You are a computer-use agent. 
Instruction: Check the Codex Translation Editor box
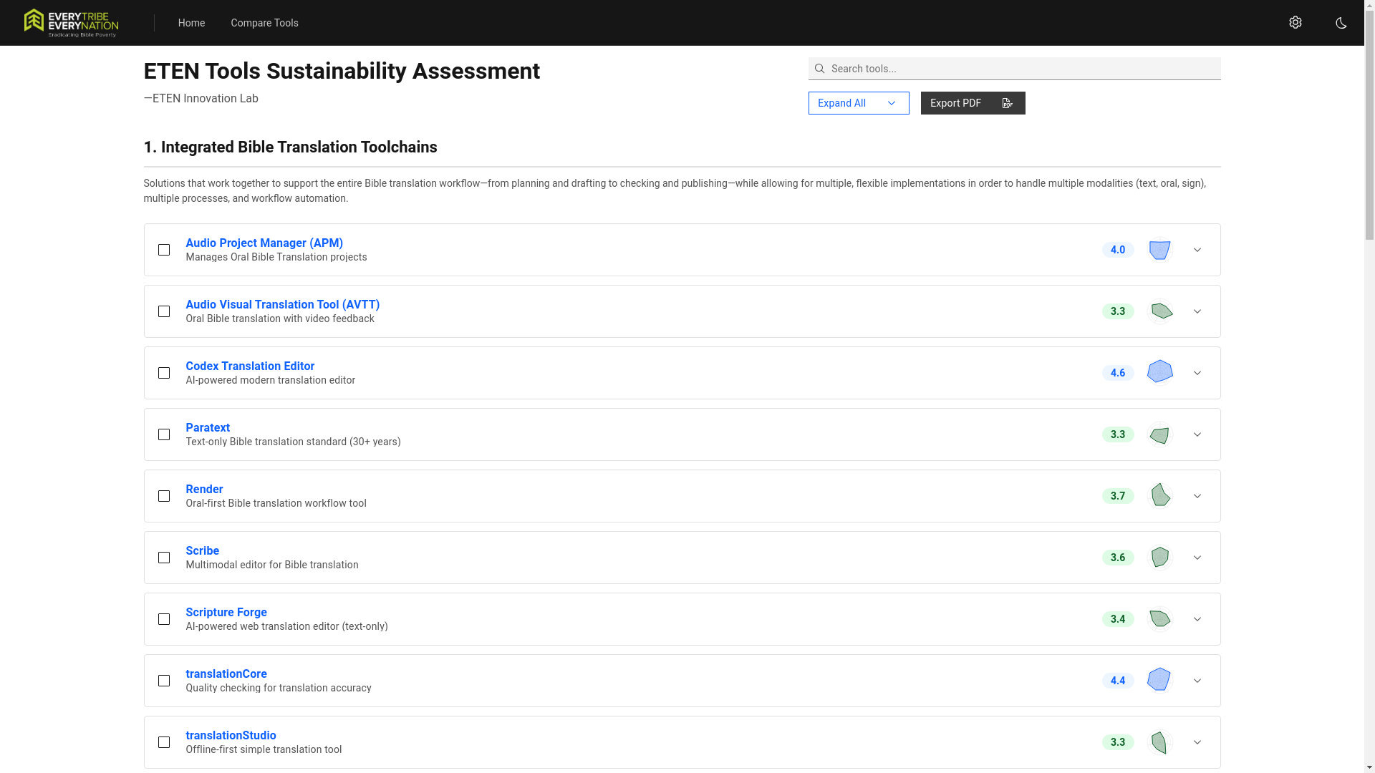(164, 373)
